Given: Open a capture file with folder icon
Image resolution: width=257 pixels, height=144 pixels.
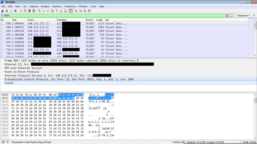Looking at the screenshot, I should tap(21, 11).
